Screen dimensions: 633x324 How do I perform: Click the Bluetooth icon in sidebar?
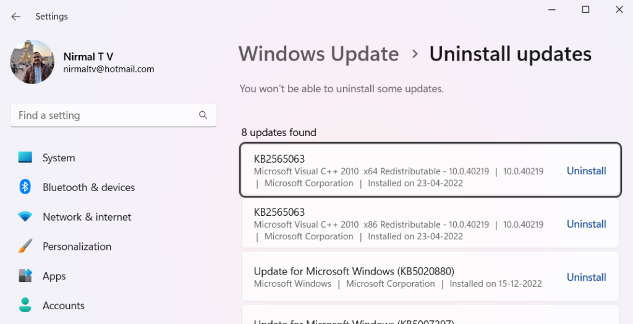click(x=25, y=187)
